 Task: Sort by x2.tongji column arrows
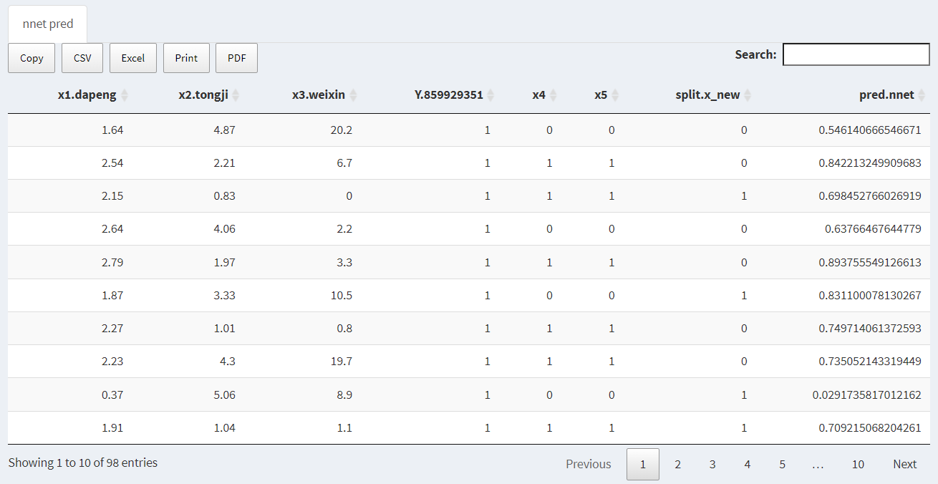[236, 95]
